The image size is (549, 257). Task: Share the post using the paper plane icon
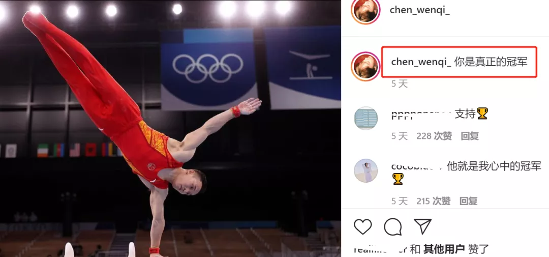pyautogui.click(x=422, y=226)
